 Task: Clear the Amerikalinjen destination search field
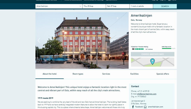point(80,6)
